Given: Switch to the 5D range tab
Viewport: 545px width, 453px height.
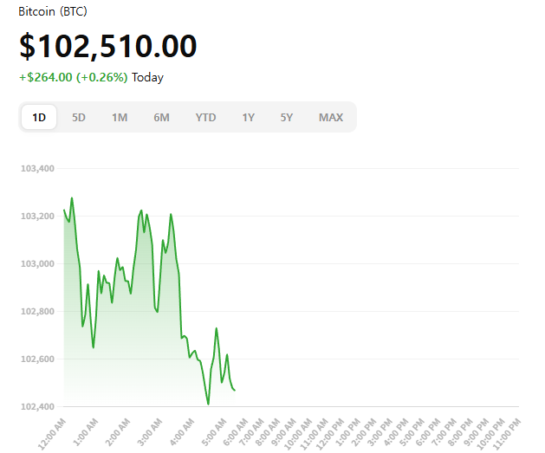Looking at the screenshot, I should [79, 118].
